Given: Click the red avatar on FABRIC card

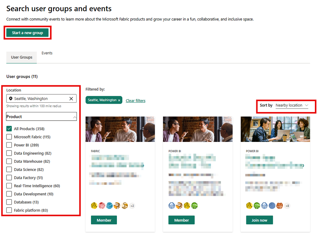Looking at the screenshot, I should click(102, 205).
